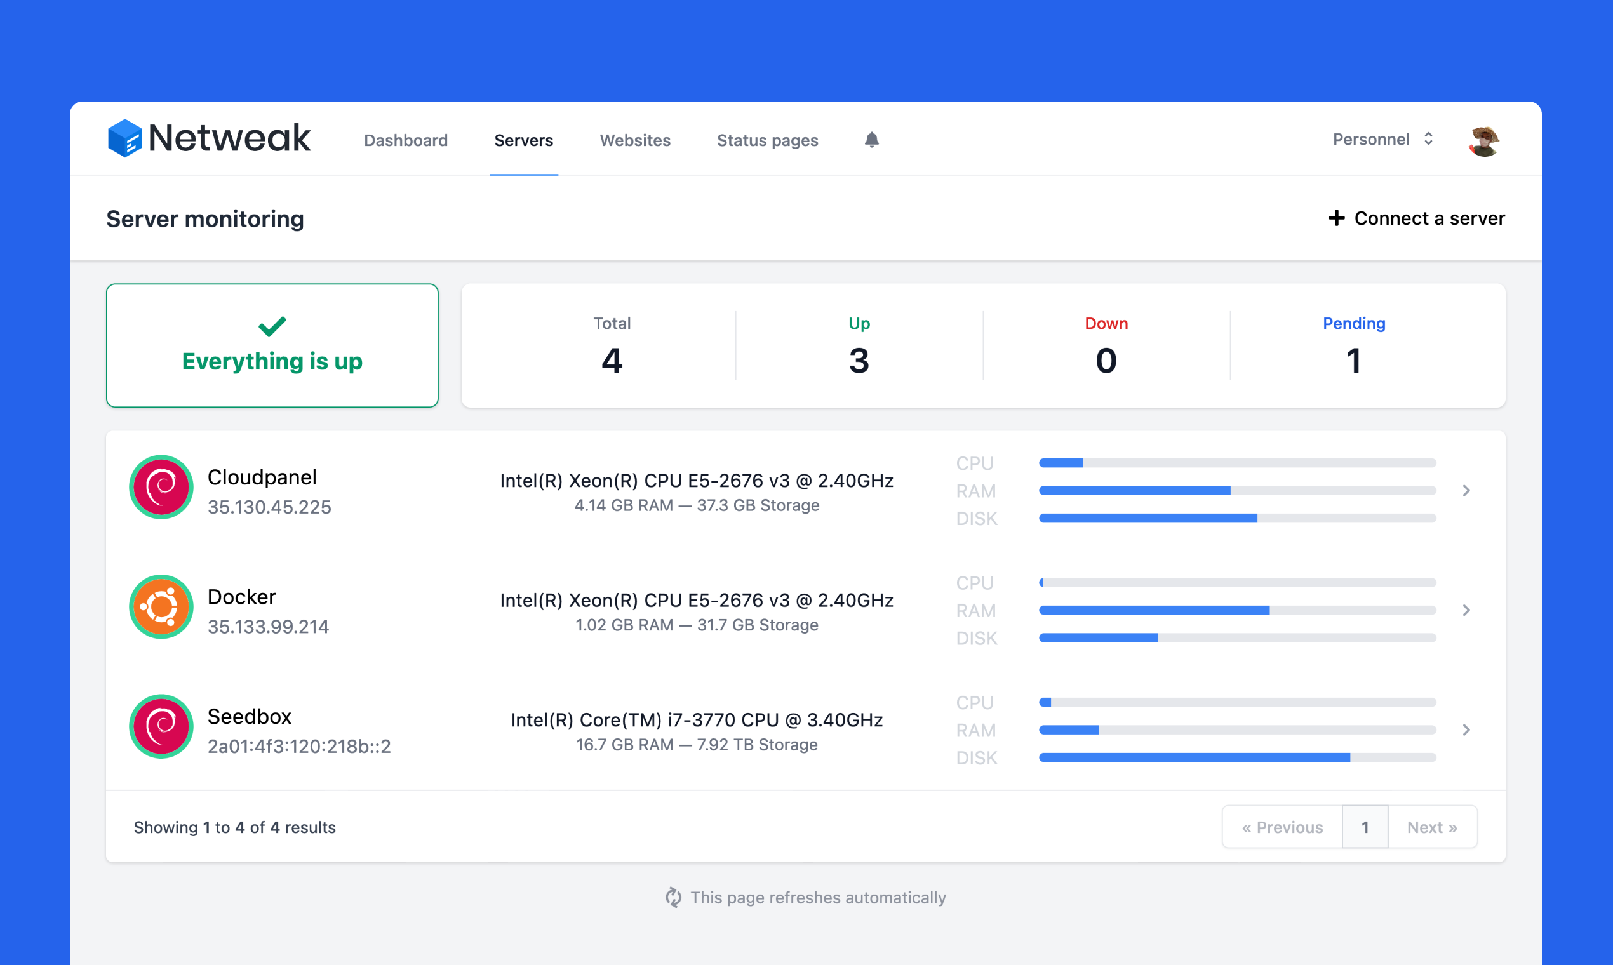Expand the Cloudpanel server row chevron
The width and height of the screenshot is (1613, 965).
point(1466,490)
